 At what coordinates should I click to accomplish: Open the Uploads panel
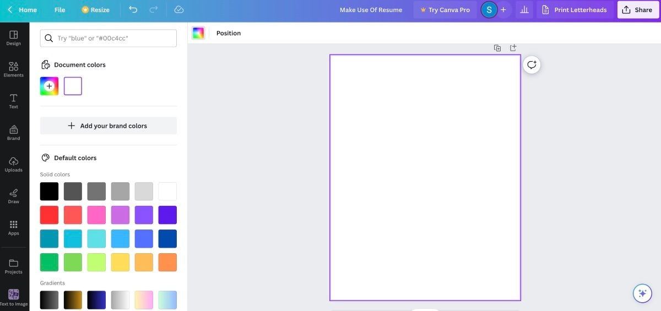pos(14,165)
